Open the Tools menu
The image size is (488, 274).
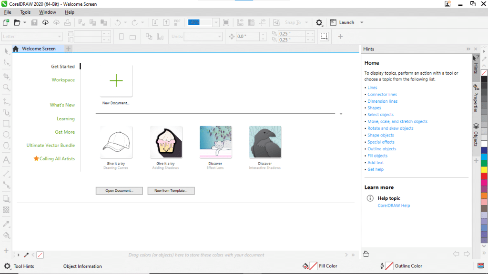(x=25, y=12)
